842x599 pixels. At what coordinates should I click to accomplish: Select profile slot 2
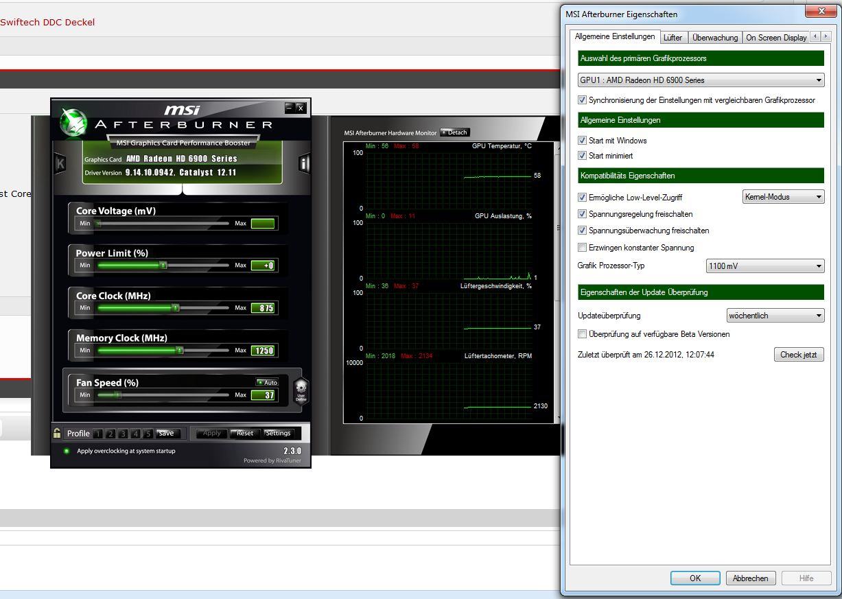(x=110, y=434)
